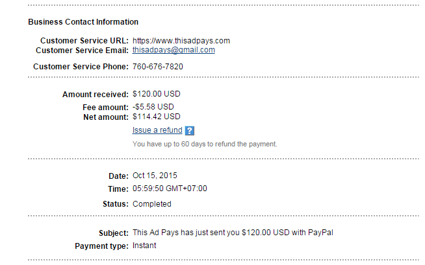This screenshot has height=265, width=425.
Task: Click the Payment type label
Action: tap(102, 246)
